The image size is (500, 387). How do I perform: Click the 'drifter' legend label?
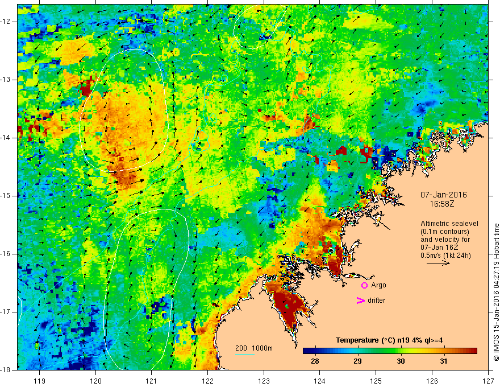tap(376, 300)
